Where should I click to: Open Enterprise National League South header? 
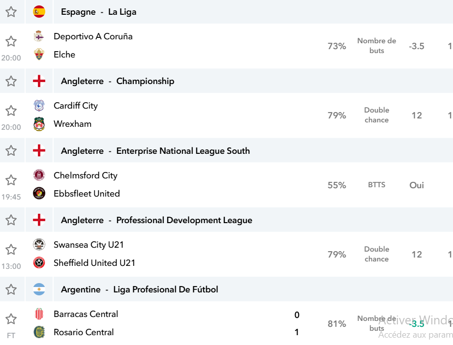pyautogui.click(x=155, y=151)
